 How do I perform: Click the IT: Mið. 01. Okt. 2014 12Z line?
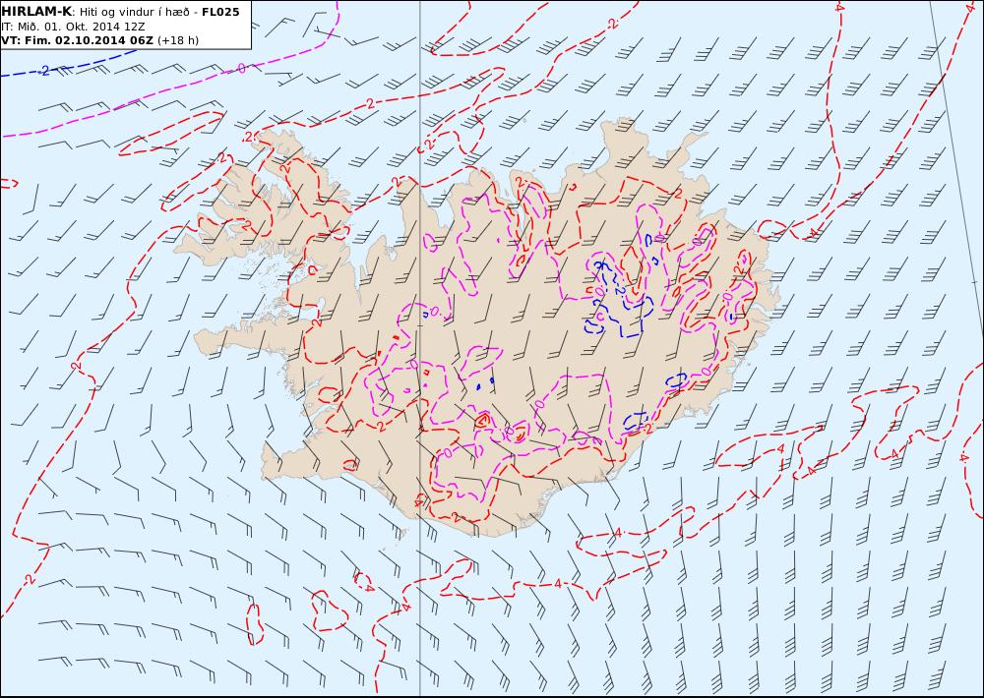[x=73, y=27]
